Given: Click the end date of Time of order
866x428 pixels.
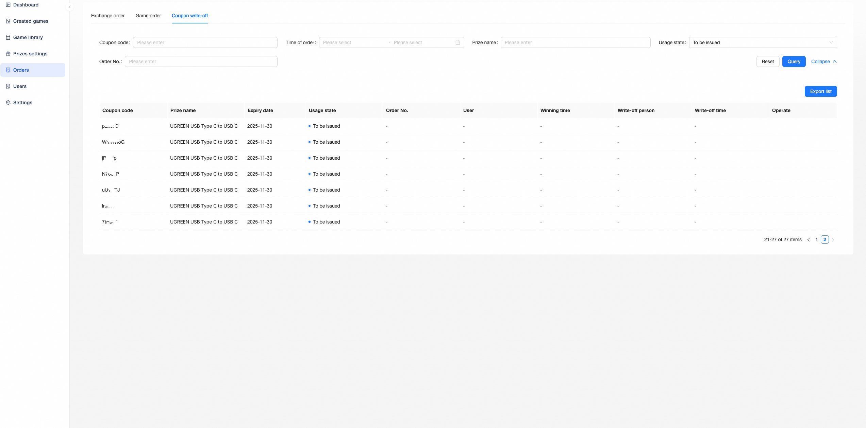Looking at the screenshot, I should click(423, 42).
